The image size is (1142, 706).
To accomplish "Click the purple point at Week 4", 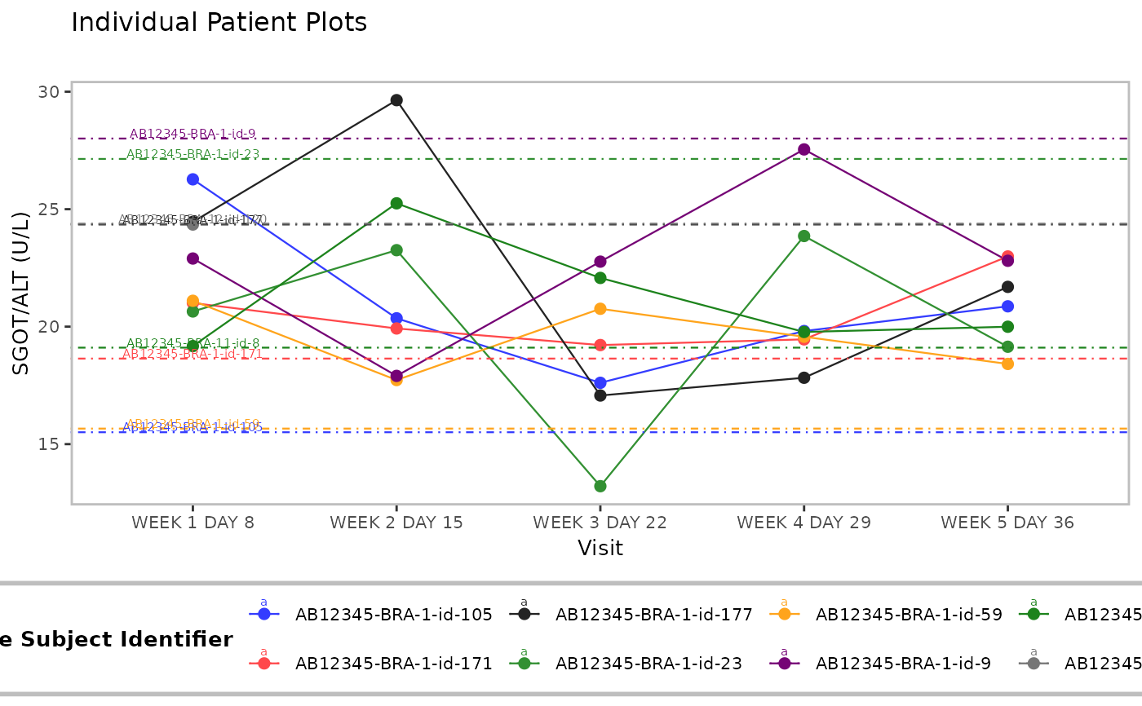I will [803, 149].
